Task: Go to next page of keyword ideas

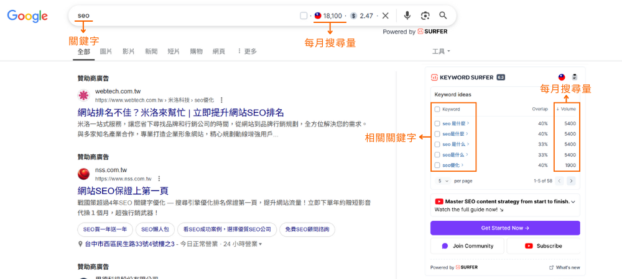Action: tap(571, 181)
